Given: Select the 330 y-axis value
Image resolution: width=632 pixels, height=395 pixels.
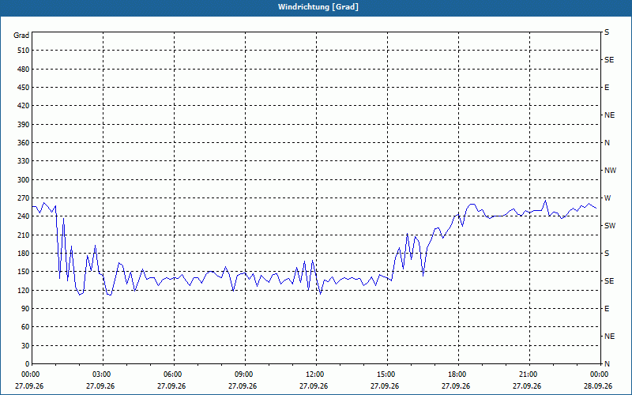Looking at the screenshot, I should [x=24, y=161].
